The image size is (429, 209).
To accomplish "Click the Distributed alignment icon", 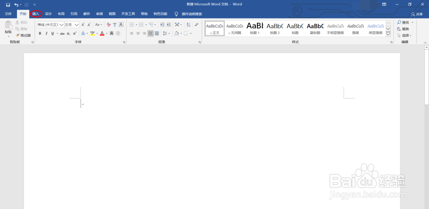I will coord(157,33).
